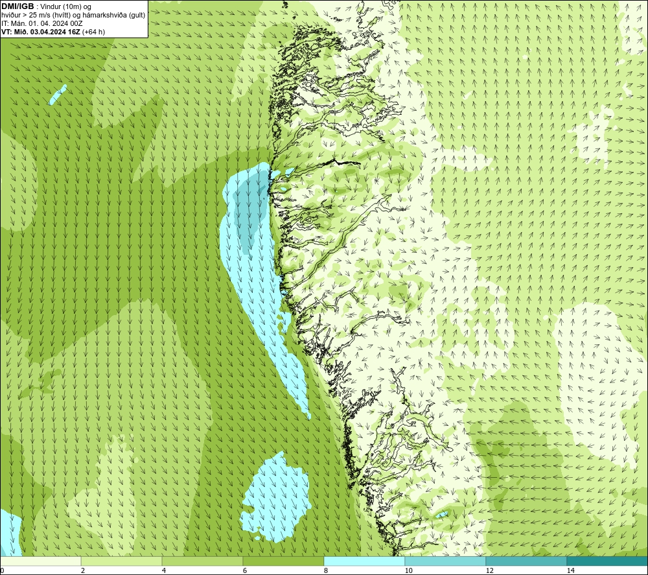Click the 'IT: Mán. 01. 04. 2024 00Z' line
This screenshot has height=575, width=648.
coord(41,23)
